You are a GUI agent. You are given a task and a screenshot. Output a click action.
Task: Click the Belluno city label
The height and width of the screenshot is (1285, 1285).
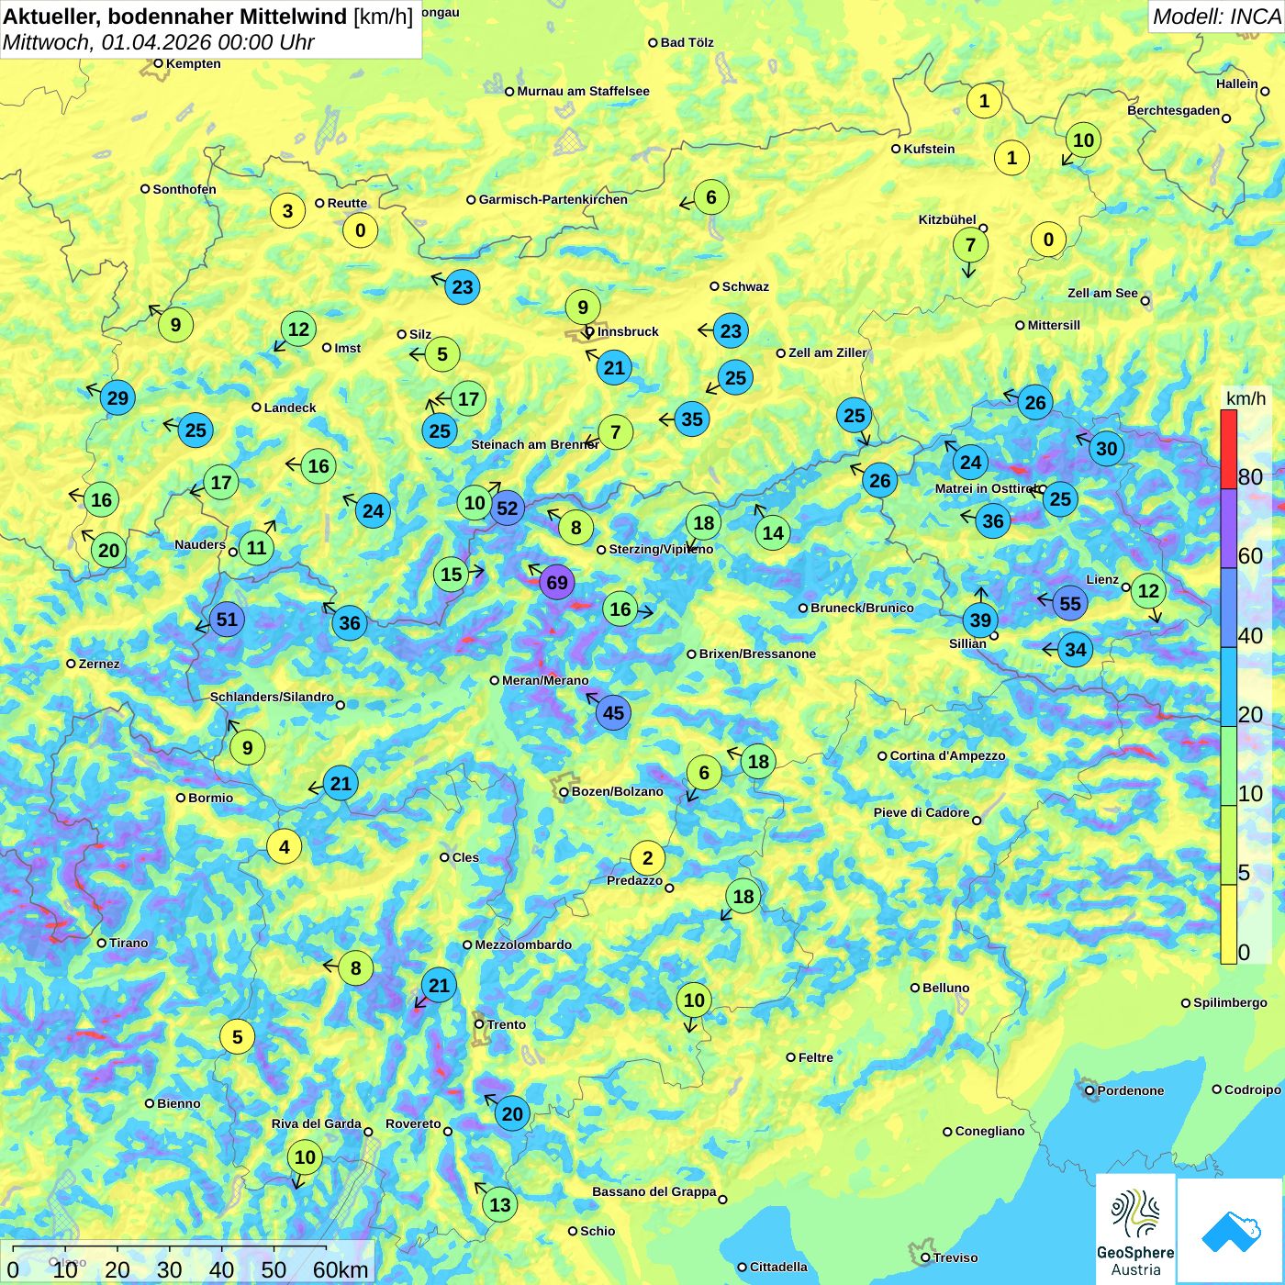(945, 988)
